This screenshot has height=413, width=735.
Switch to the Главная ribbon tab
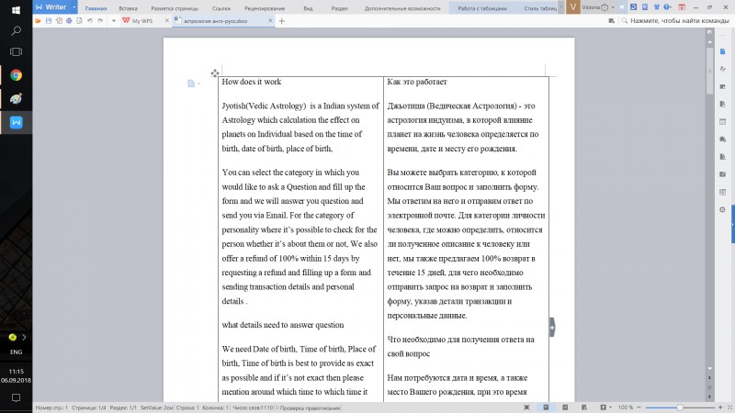tap(96, 8)
